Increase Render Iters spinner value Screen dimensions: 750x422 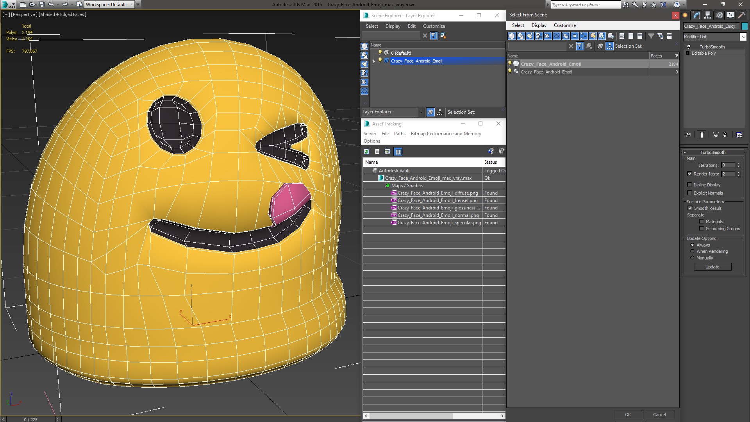click(738, 172)
